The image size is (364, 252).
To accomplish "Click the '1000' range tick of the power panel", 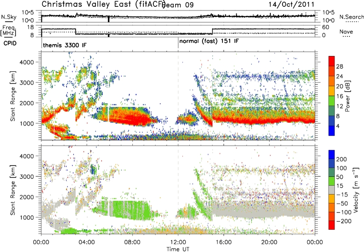I will tap(26, 123).
